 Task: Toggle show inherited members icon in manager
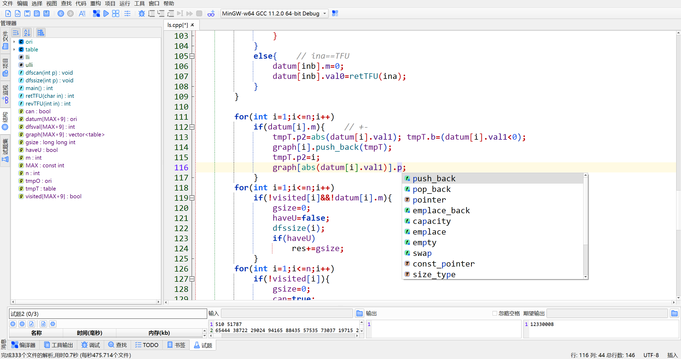(41, 33)
